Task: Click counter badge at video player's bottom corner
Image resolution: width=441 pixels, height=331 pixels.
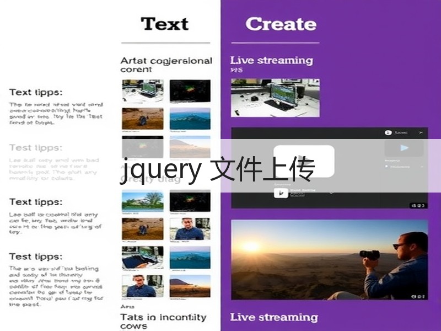Action: click(418, 205)
